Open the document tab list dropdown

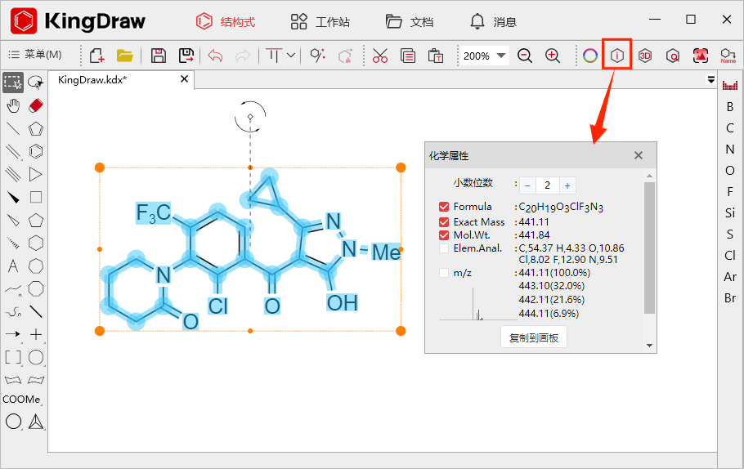(710, 80)
